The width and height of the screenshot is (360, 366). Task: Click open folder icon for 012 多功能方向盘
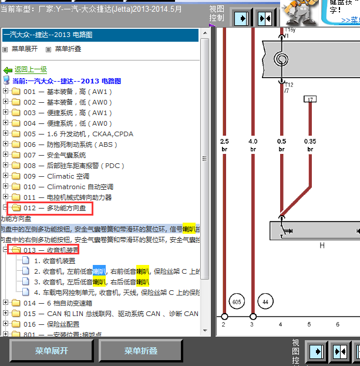(x=16, y=207)
